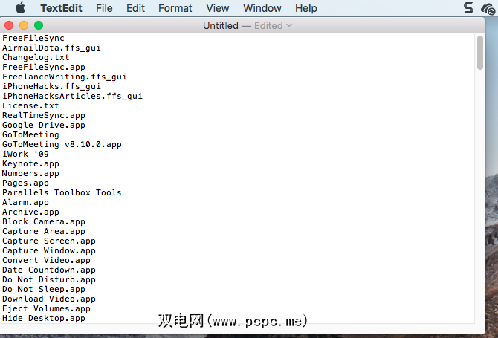Zoom the window with the green button
The width and height of the screenshot is (498, 338).
(39, 25)
